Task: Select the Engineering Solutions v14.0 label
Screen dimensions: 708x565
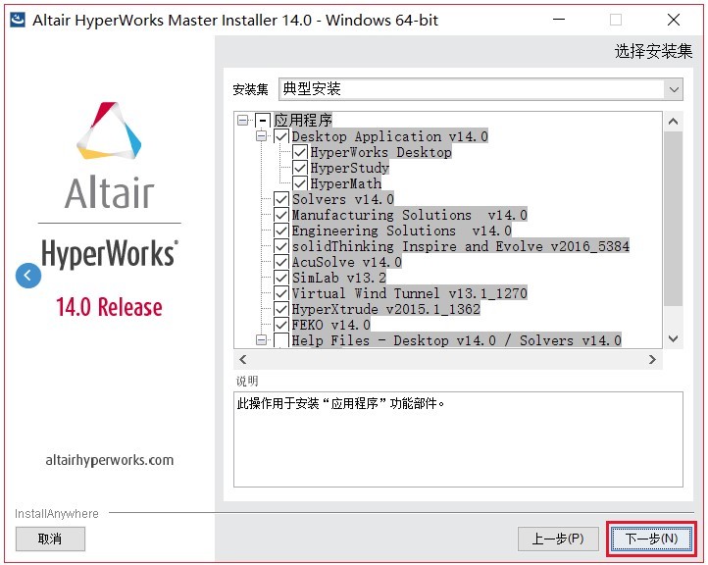Action: 401,231
